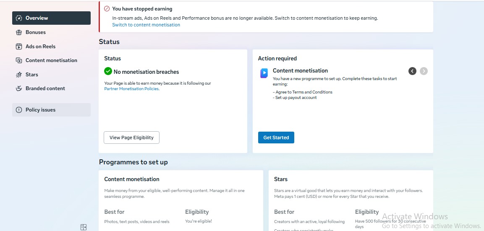
Task: Go to previous action required card
Action: [413, 71]
